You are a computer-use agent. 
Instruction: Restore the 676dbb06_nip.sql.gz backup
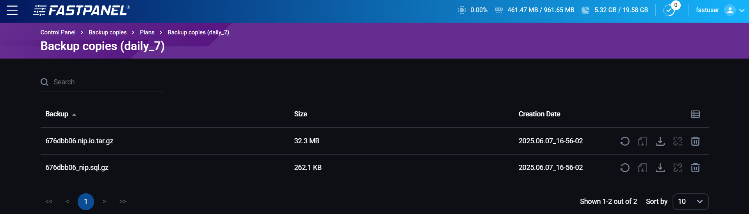point(624,168)
